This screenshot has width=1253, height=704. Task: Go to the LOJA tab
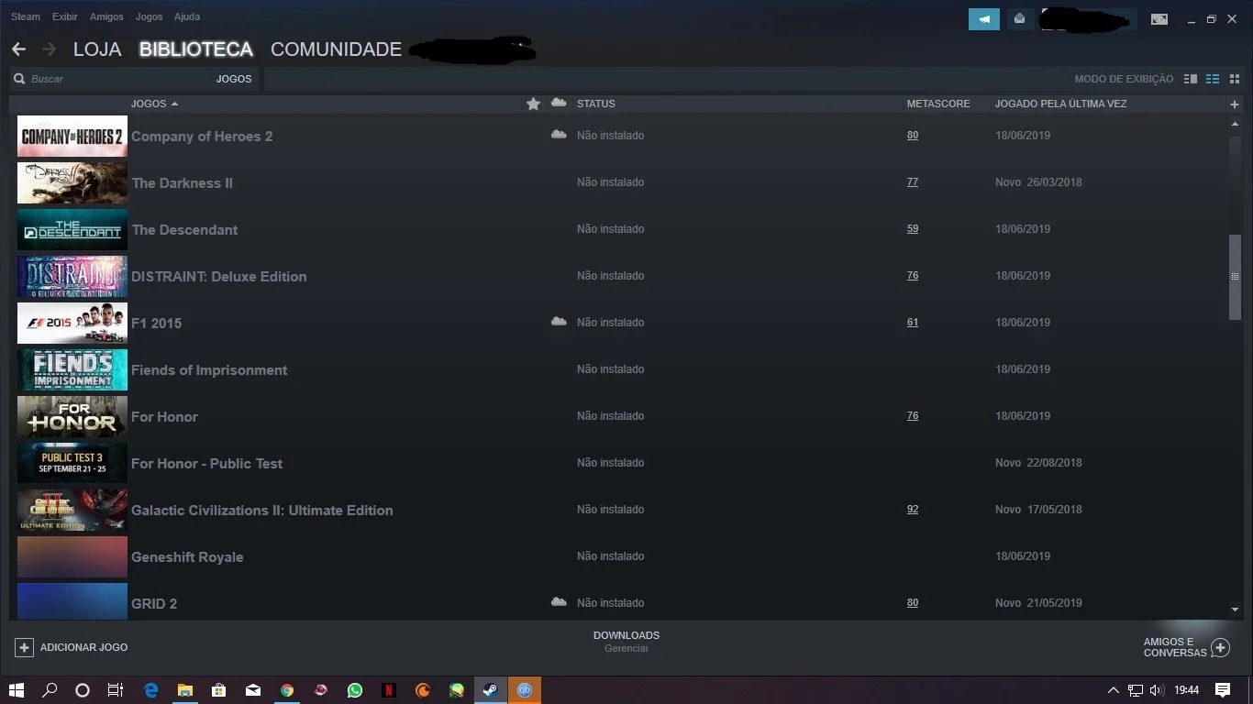click(97, 49)
